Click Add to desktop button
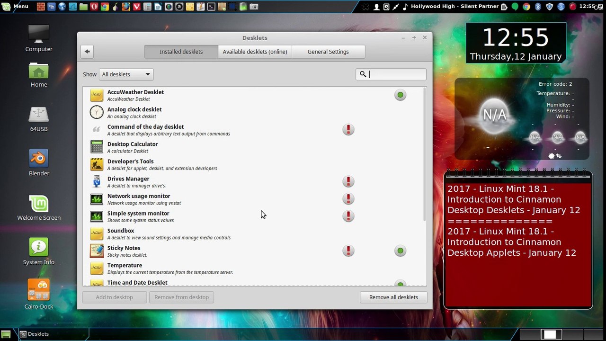 tap(114, 297)
